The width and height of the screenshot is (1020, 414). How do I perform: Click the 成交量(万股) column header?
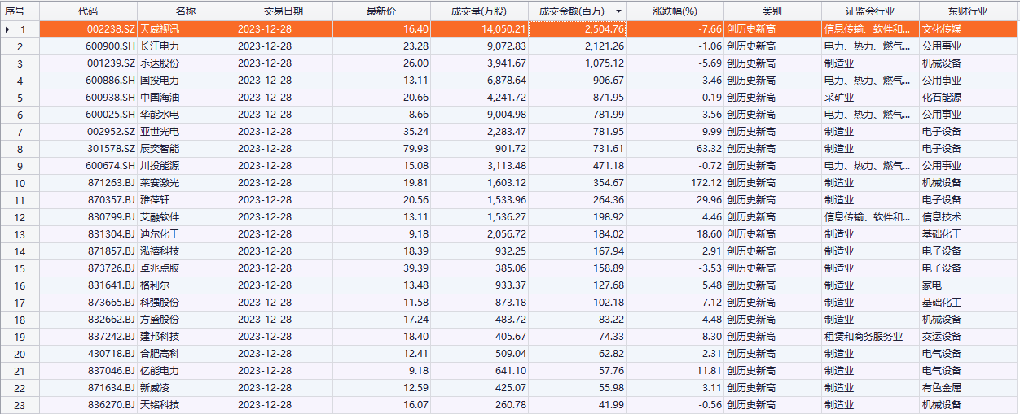point(478,11)
